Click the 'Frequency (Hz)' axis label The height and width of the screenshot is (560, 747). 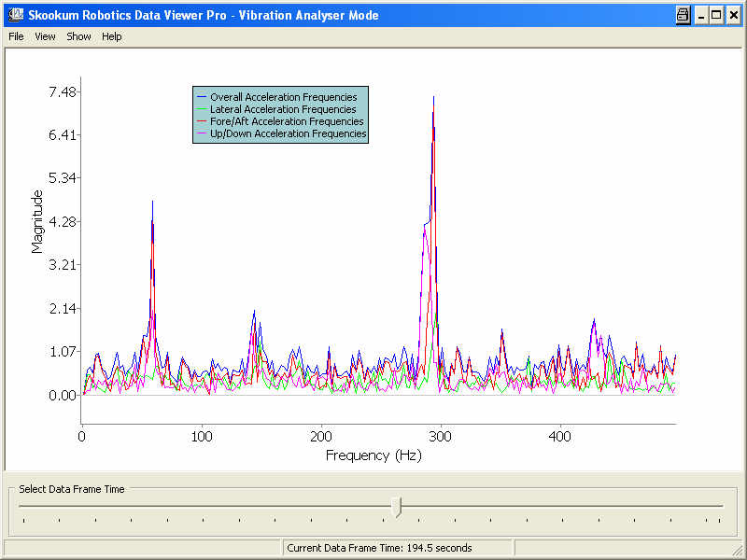pyautogui.click(x=373, y=455)
